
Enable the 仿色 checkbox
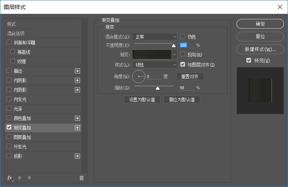point(183,36)
